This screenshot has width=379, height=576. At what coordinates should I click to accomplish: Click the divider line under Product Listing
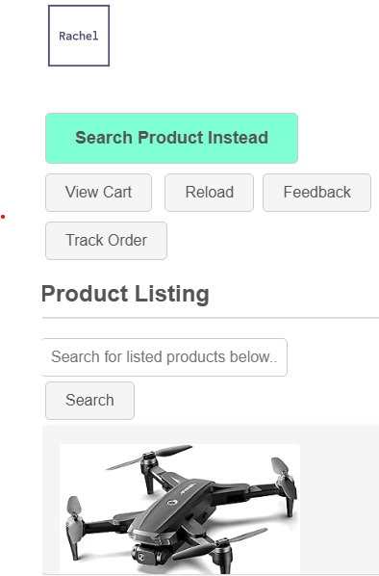pyautogui.click(x=211, y=318)
